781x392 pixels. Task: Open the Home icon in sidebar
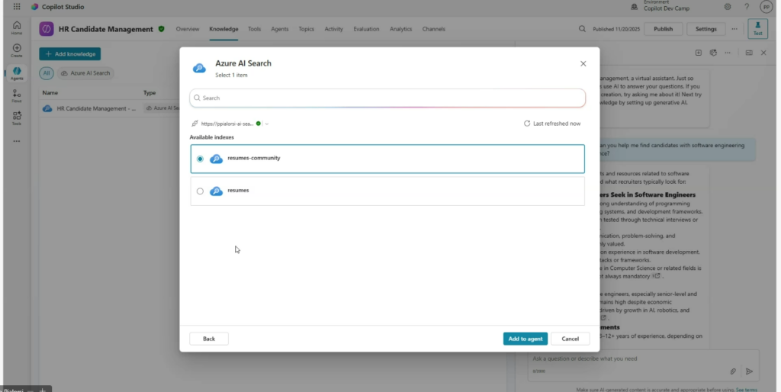[17, 27]
